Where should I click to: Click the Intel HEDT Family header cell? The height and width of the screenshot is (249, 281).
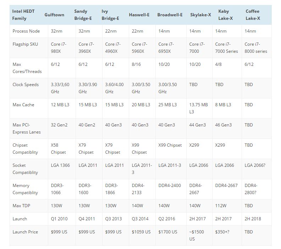pyautogui.click(x=24, y=15)
